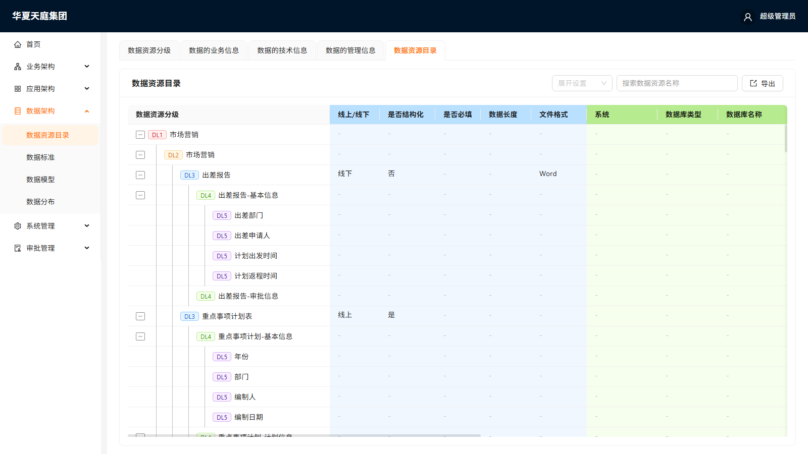Switch to the 数据的管理信息 tab
Image resolution: width=808 pixels, height=454 pixels.
tap(350, 50)
